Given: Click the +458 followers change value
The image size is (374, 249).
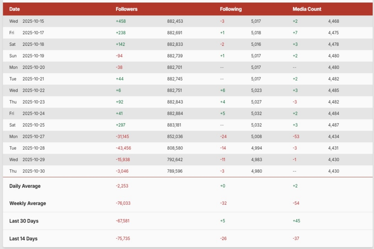Looking at the screenshot, I should [121, 21].
